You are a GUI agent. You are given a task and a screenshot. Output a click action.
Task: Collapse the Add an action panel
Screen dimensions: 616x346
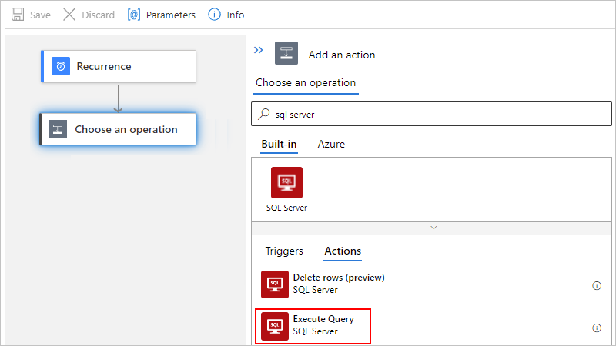tap(259, 51)
